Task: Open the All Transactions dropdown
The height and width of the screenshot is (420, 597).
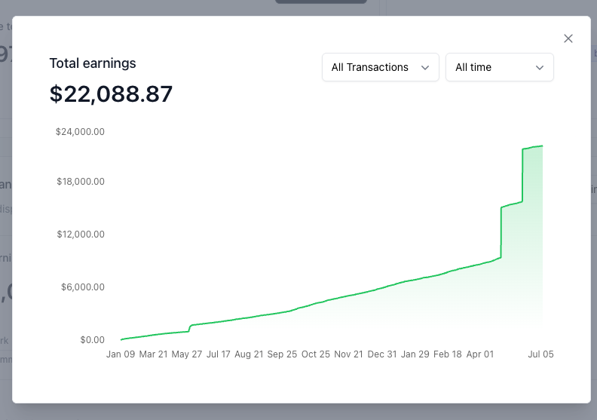Action: click(x=381, y=67)
